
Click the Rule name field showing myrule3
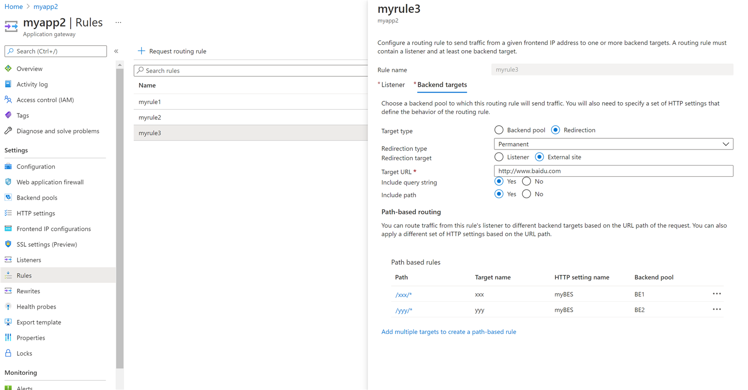pyautogui.click(x=612, y=70)
